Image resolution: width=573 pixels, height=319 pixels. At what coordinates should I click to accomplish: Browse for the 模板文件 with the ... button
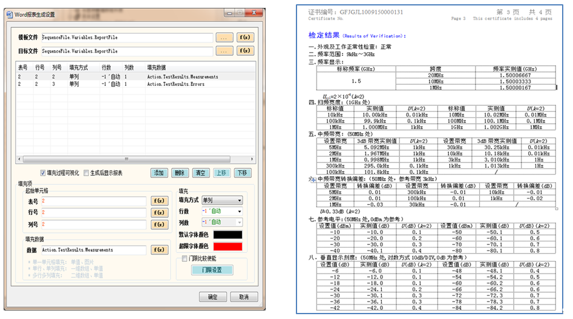click(x=223, y=37)
